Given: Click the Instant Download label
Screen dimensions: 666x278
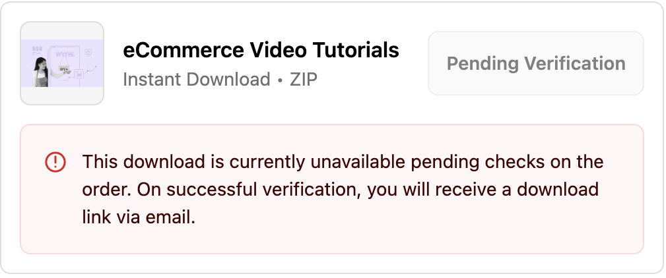Looking at the screenshot, I should (x=197, y=80).
